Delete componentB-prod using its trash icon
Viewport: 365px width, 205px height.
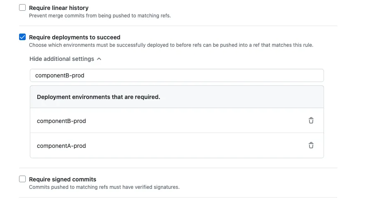(311, 121)
